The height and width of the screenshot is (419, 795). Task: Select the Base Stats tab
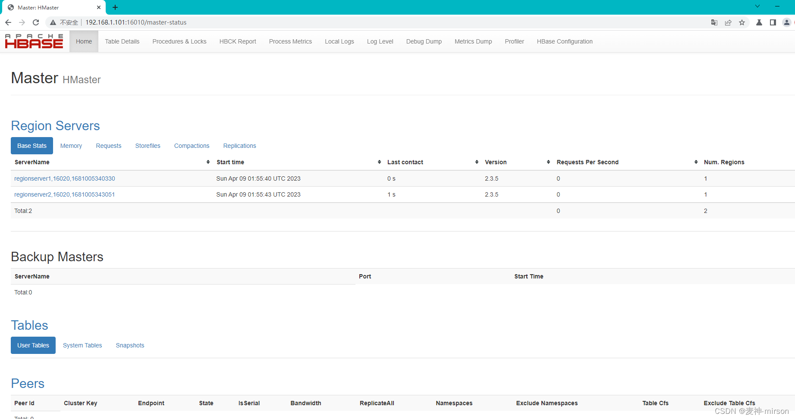(x=32, y=146)
